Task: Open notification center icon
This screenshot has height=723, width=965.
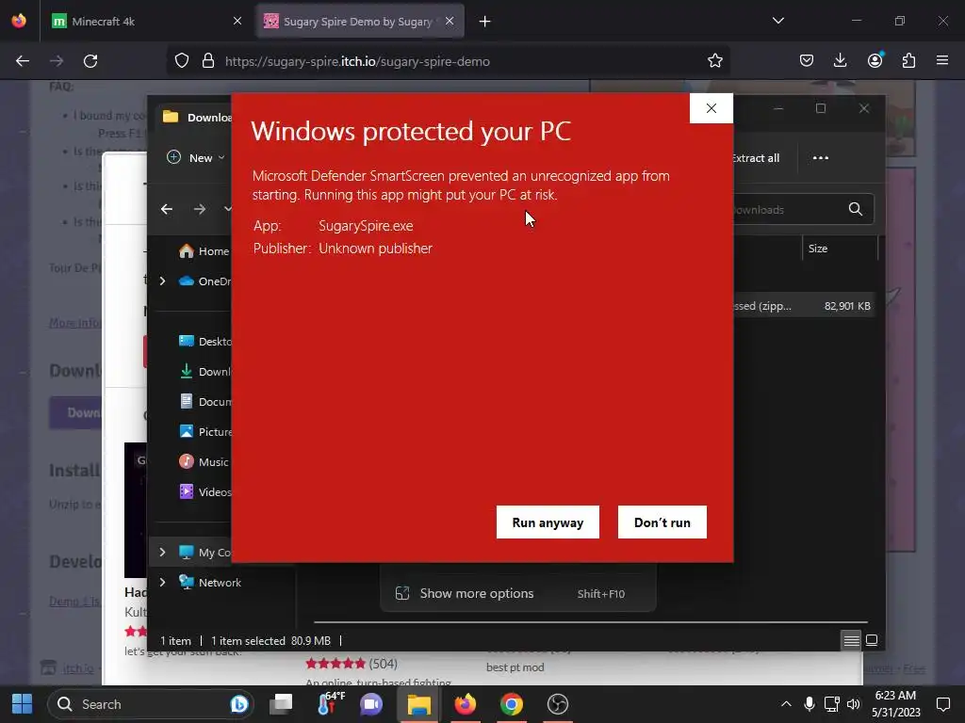Action: (942, 704)
